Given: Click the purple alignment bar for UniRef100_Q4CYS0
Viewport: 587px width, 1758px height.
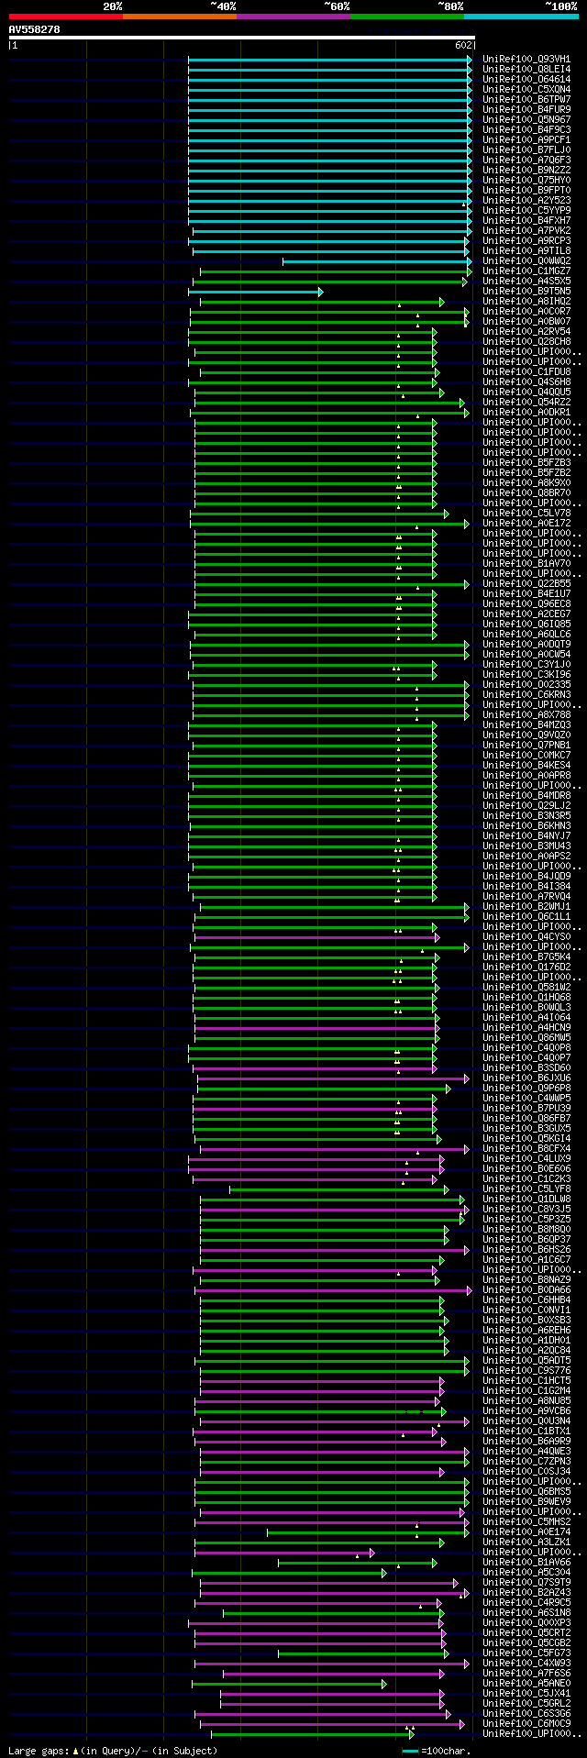Looking at the screenshot, I should tap(316, 937).
